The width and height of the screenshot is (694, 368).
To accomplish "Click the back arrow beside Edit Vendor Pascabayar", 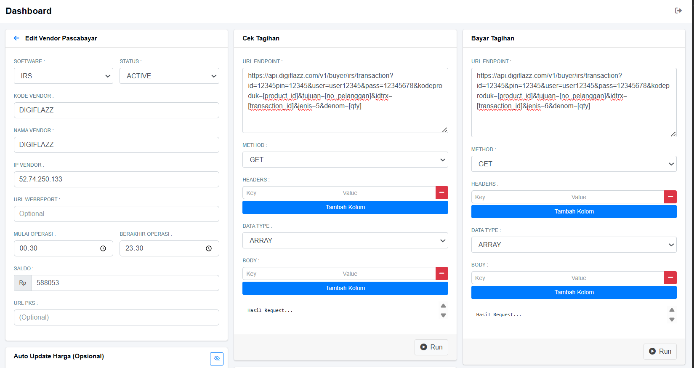I will click(x=16, y=38).
